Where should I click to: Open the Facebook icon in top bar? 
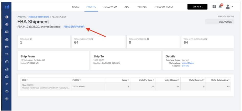click(214, 7)
